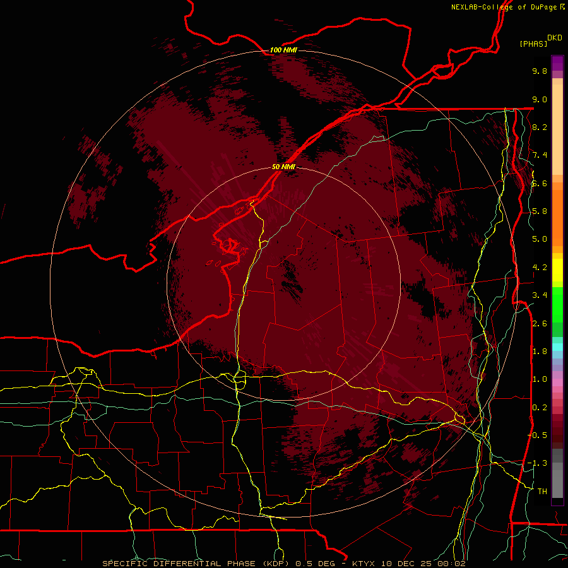Click the 3.4 legend scale value
The image size is (568, 568).
point(540,295)
